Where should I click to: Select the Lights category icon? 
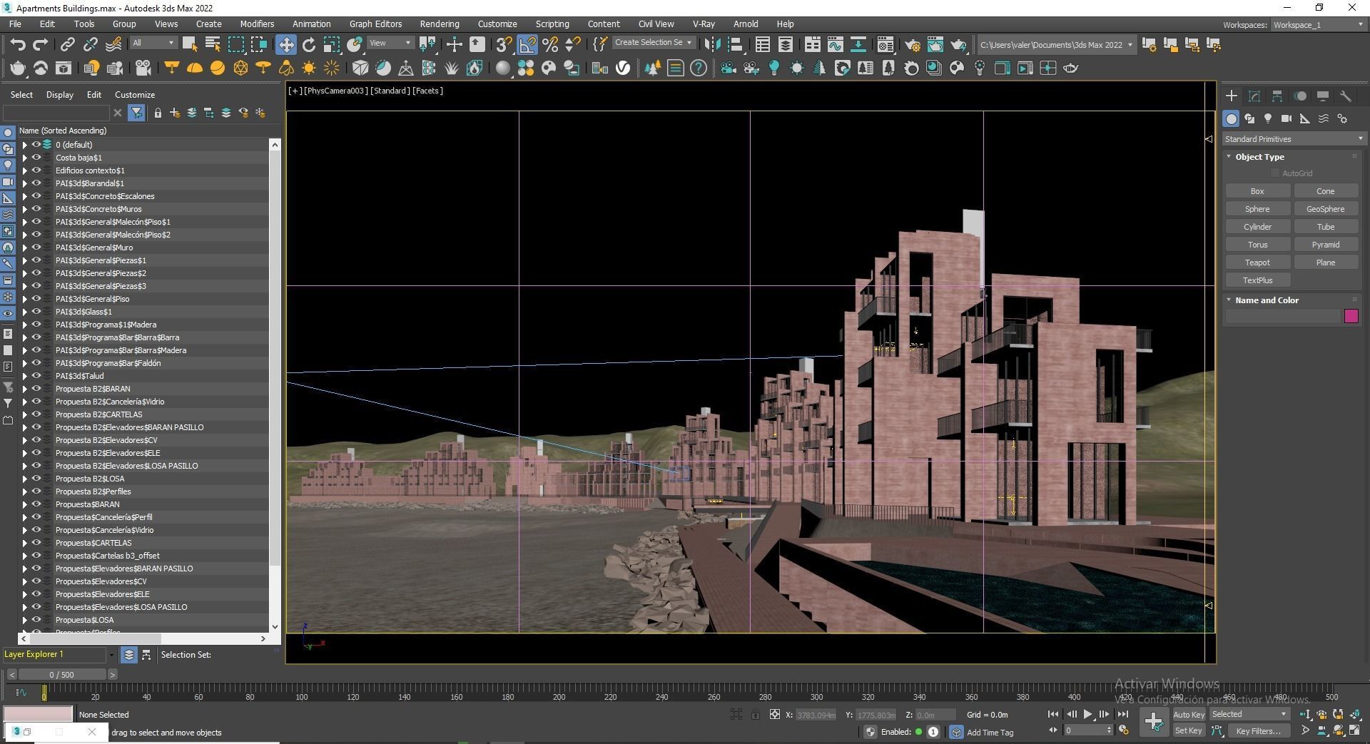pos(1268,118)
